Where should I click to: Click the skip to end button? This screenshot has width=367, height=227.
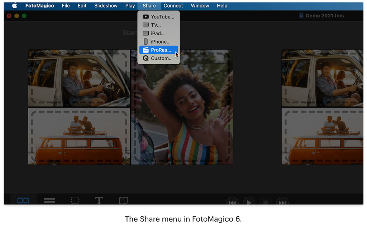coord(282,202)
